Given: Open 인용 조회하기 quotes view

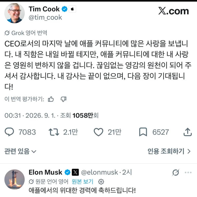Looking at the screenshot, I should pyautogui.click(x=169, y=151).
